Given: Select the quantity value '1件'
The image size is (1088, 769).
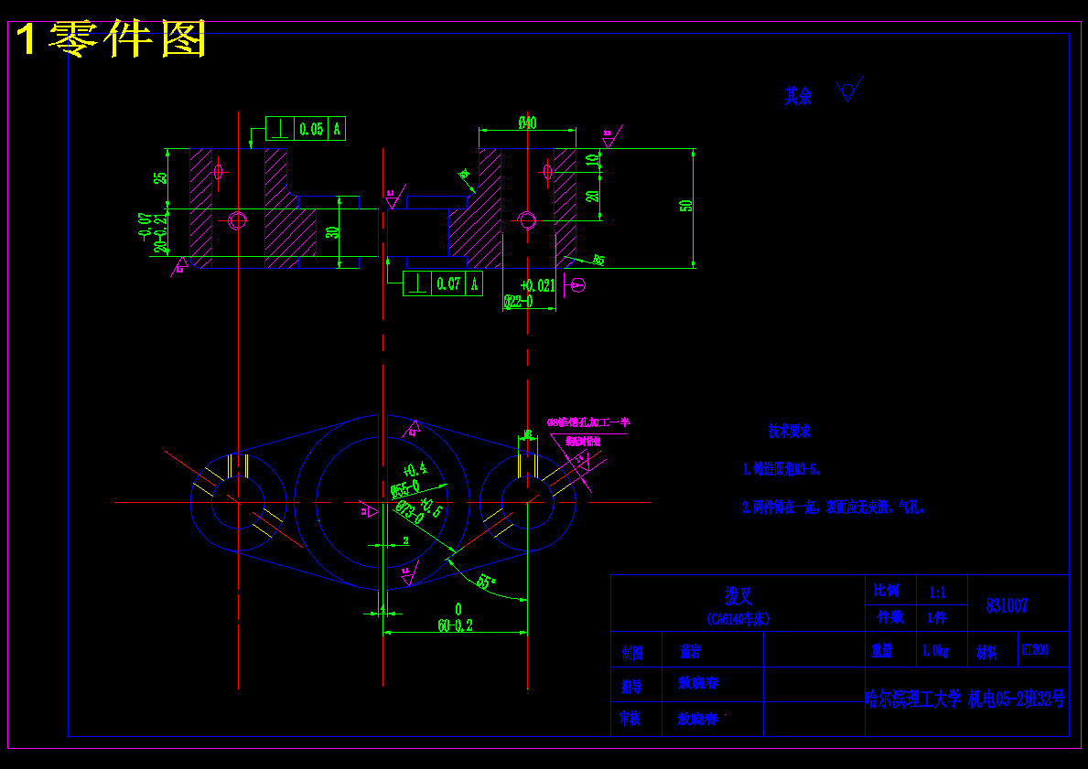Looking at the screenshot, I should (937, 617).
